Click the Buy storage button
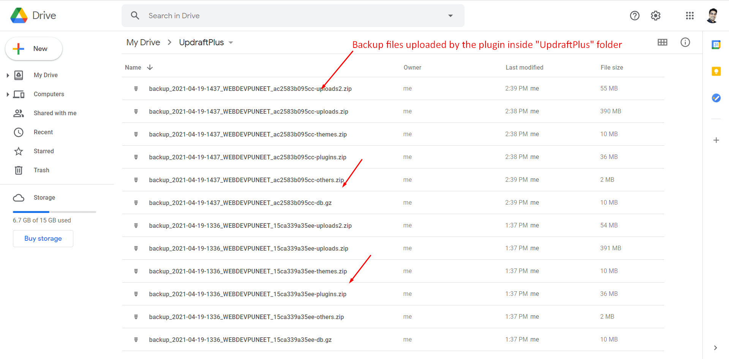The image size is (729, 359). pyautogui.click(x=43, y=238)
